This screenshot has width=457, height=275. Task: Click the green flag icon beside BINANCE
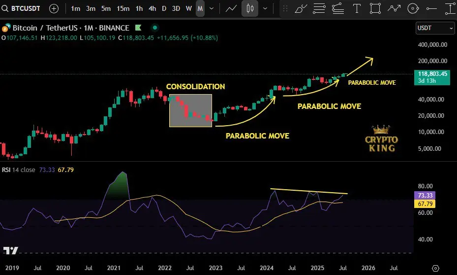pos(138,28)
